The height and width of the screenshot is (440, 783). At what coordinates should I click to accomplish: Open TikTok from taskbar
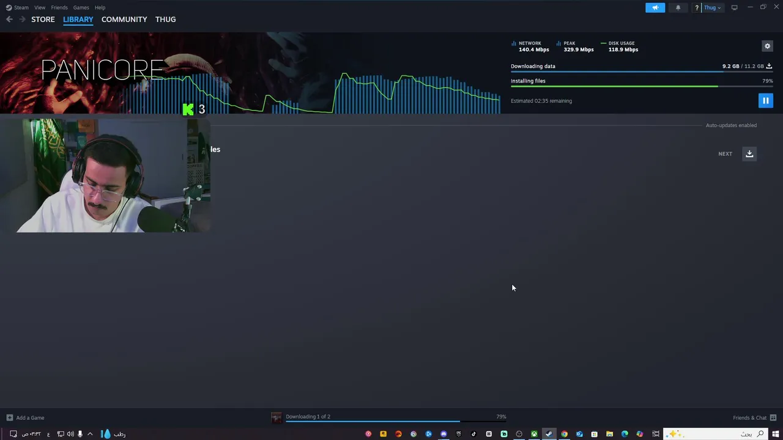(473, 434)
